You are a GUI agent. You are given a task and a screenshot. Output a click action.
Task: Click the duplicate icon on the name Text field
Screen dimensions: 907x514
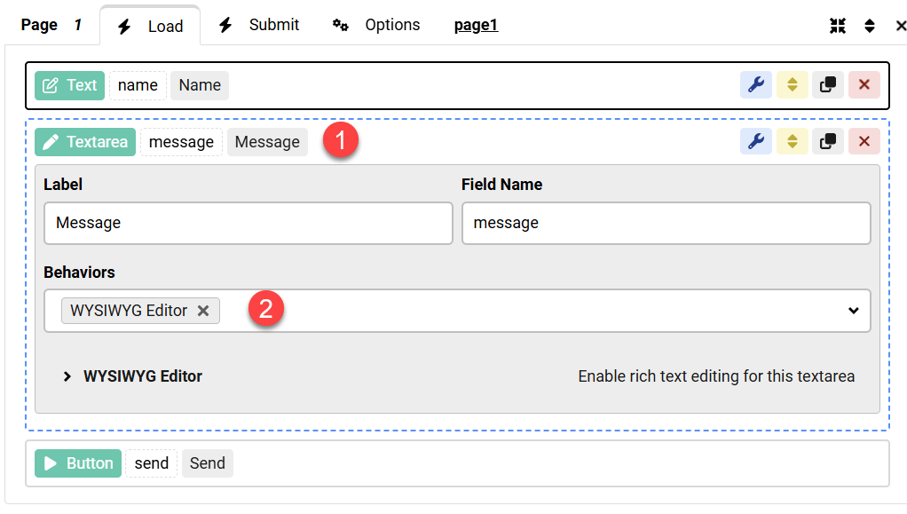828,84
